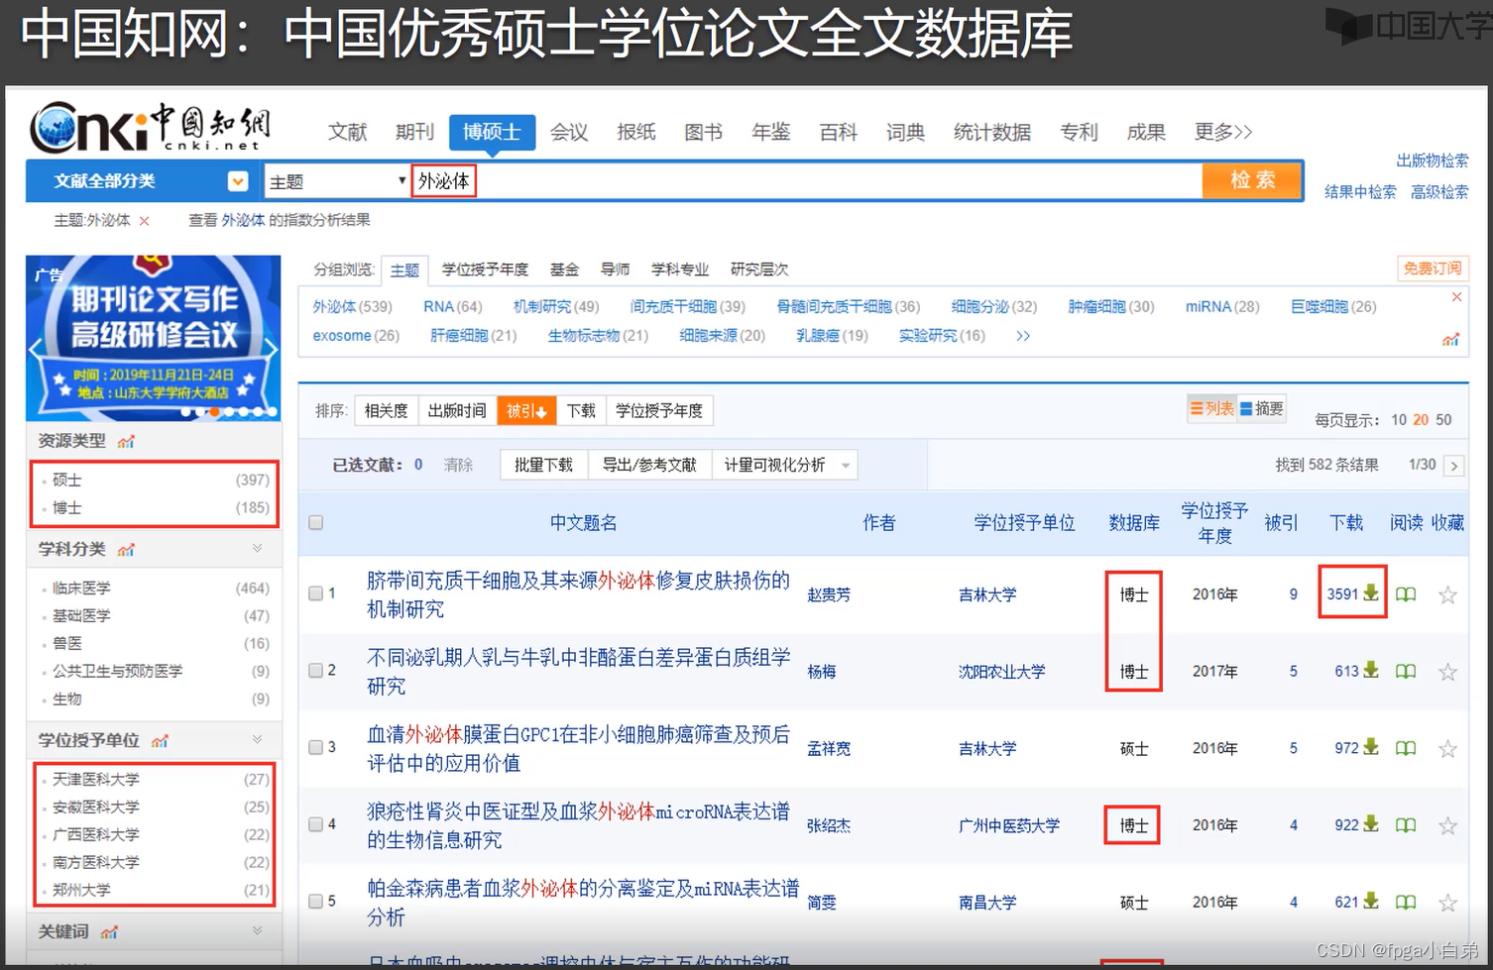Favorite the 张绍杰 thesis with star

pos(1447,825)
